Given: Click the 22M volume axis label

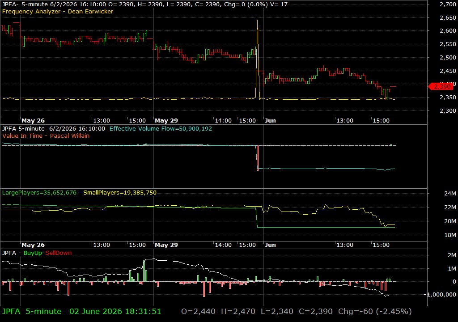Looking at the screenshot, I should 450,207.
